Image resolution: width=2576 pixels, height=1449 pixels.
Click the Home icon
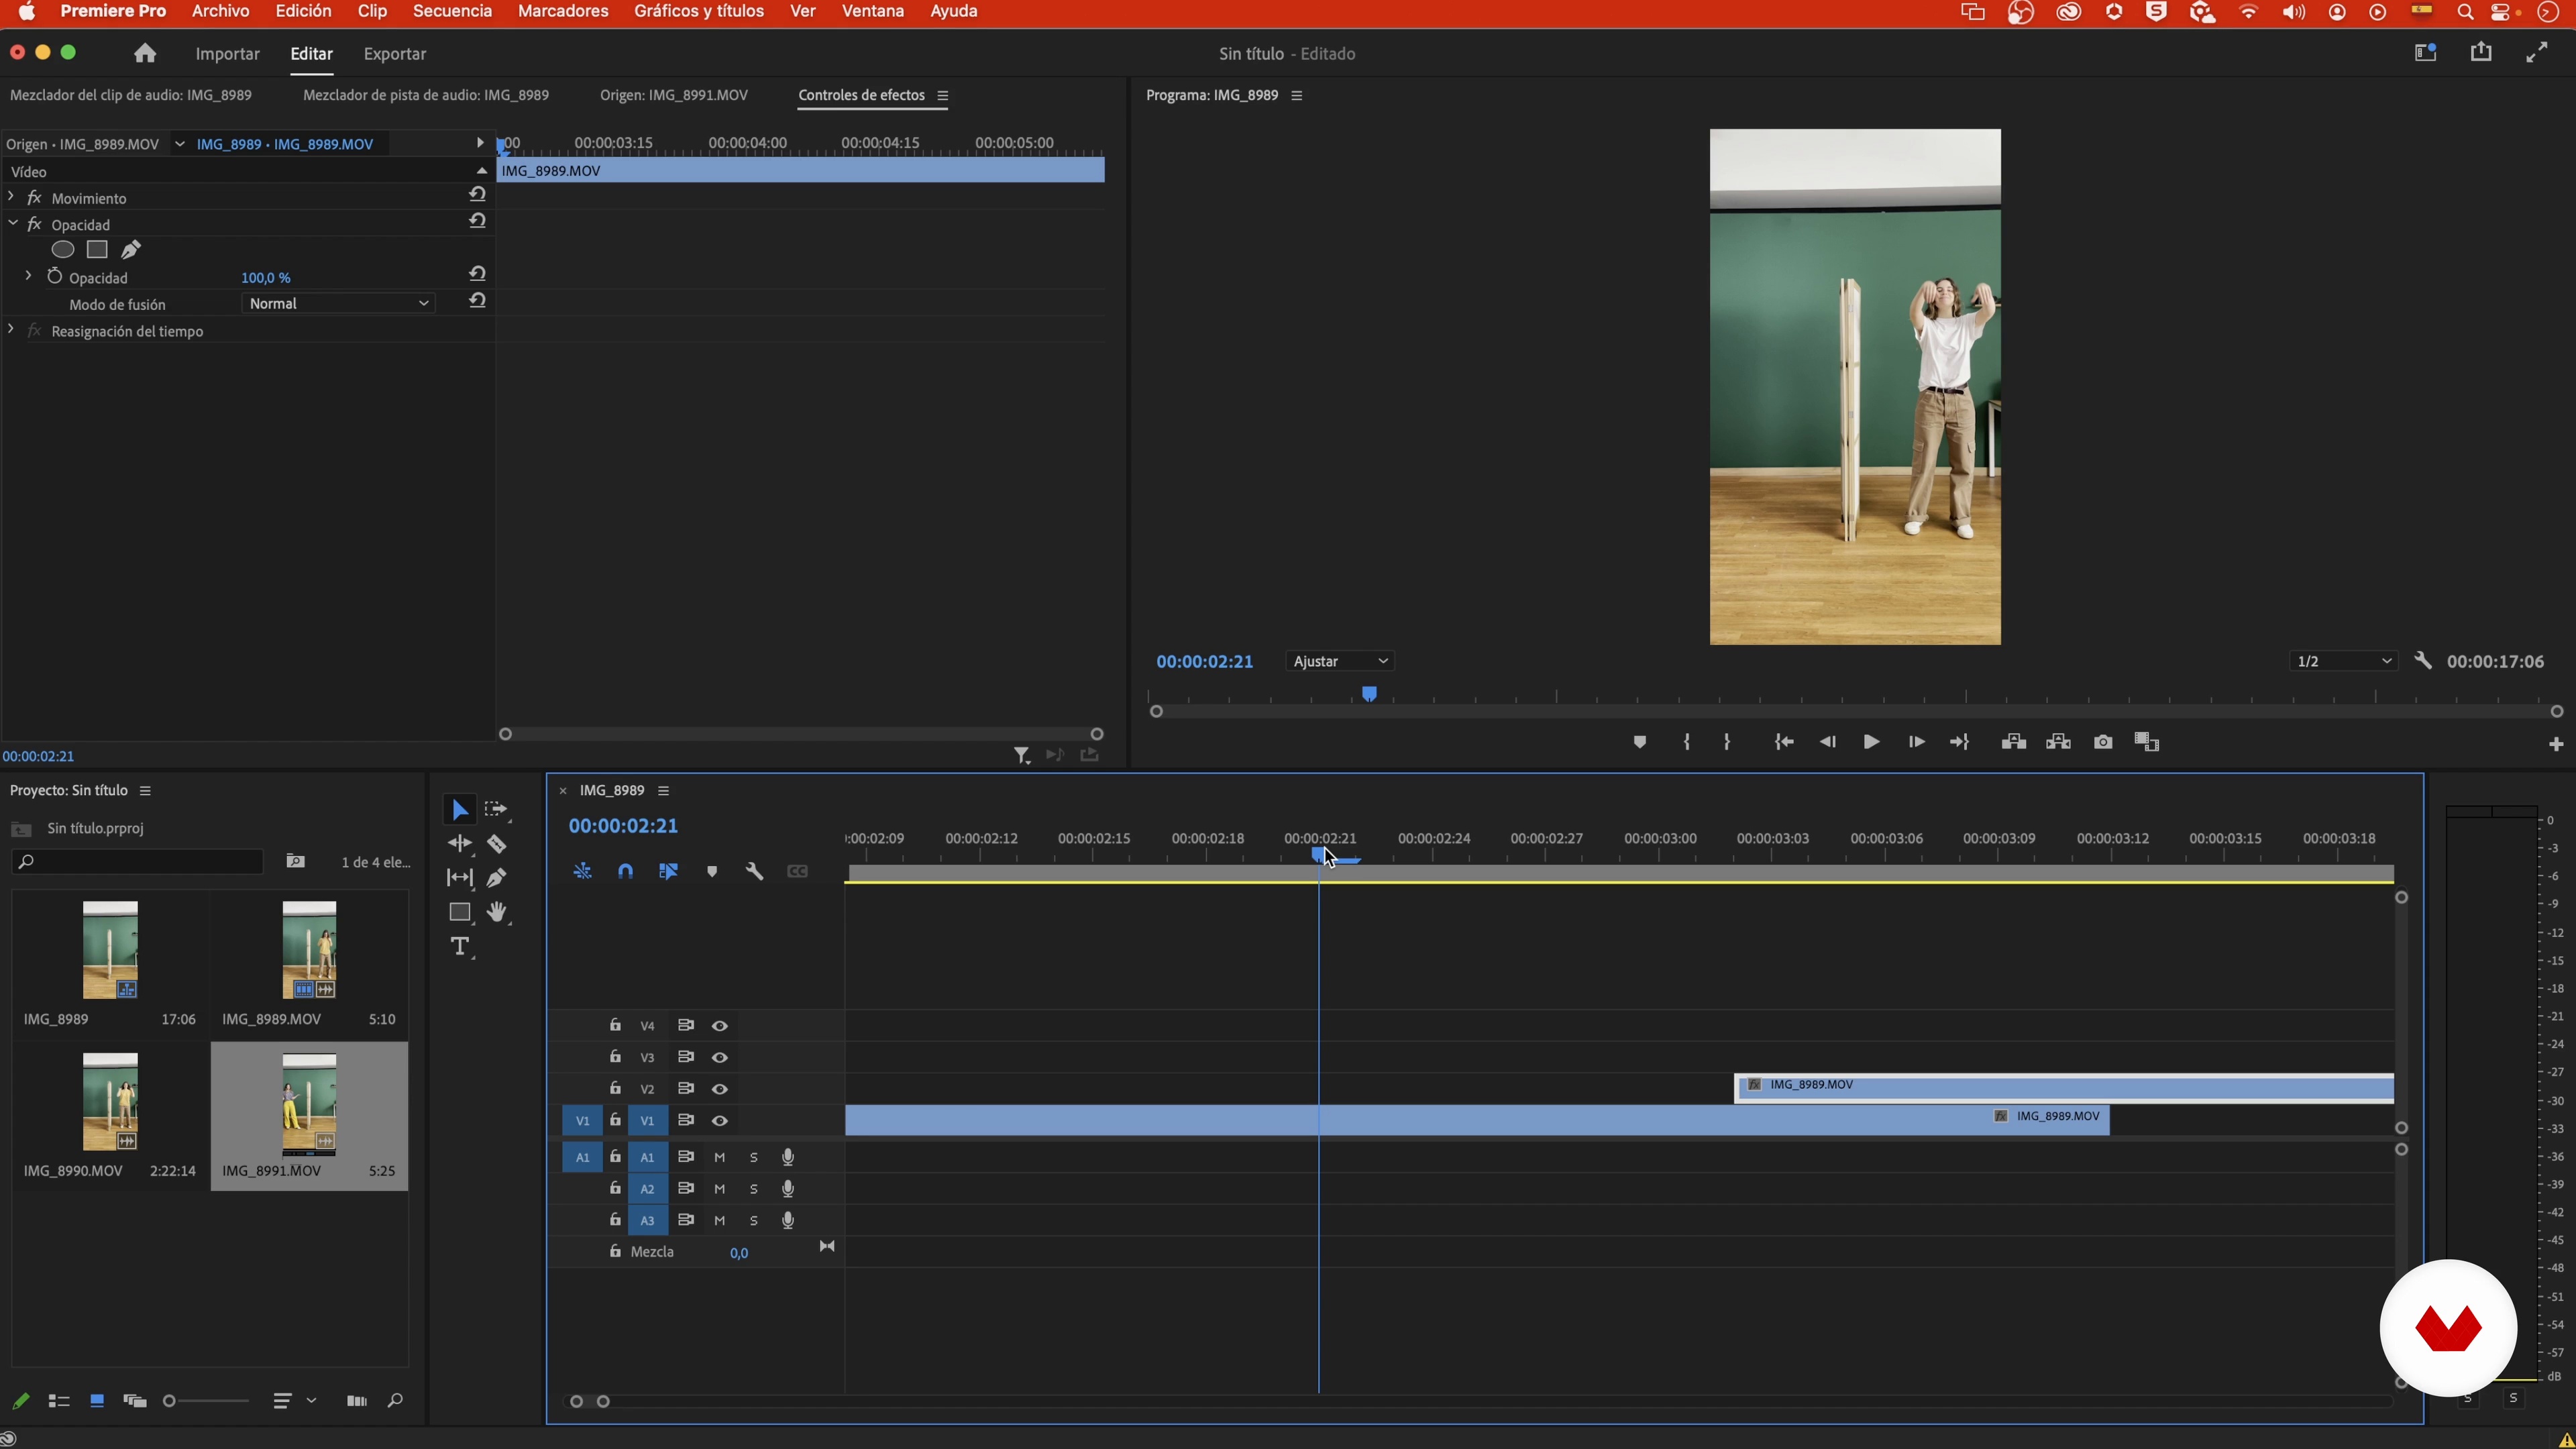coord(145,53)
